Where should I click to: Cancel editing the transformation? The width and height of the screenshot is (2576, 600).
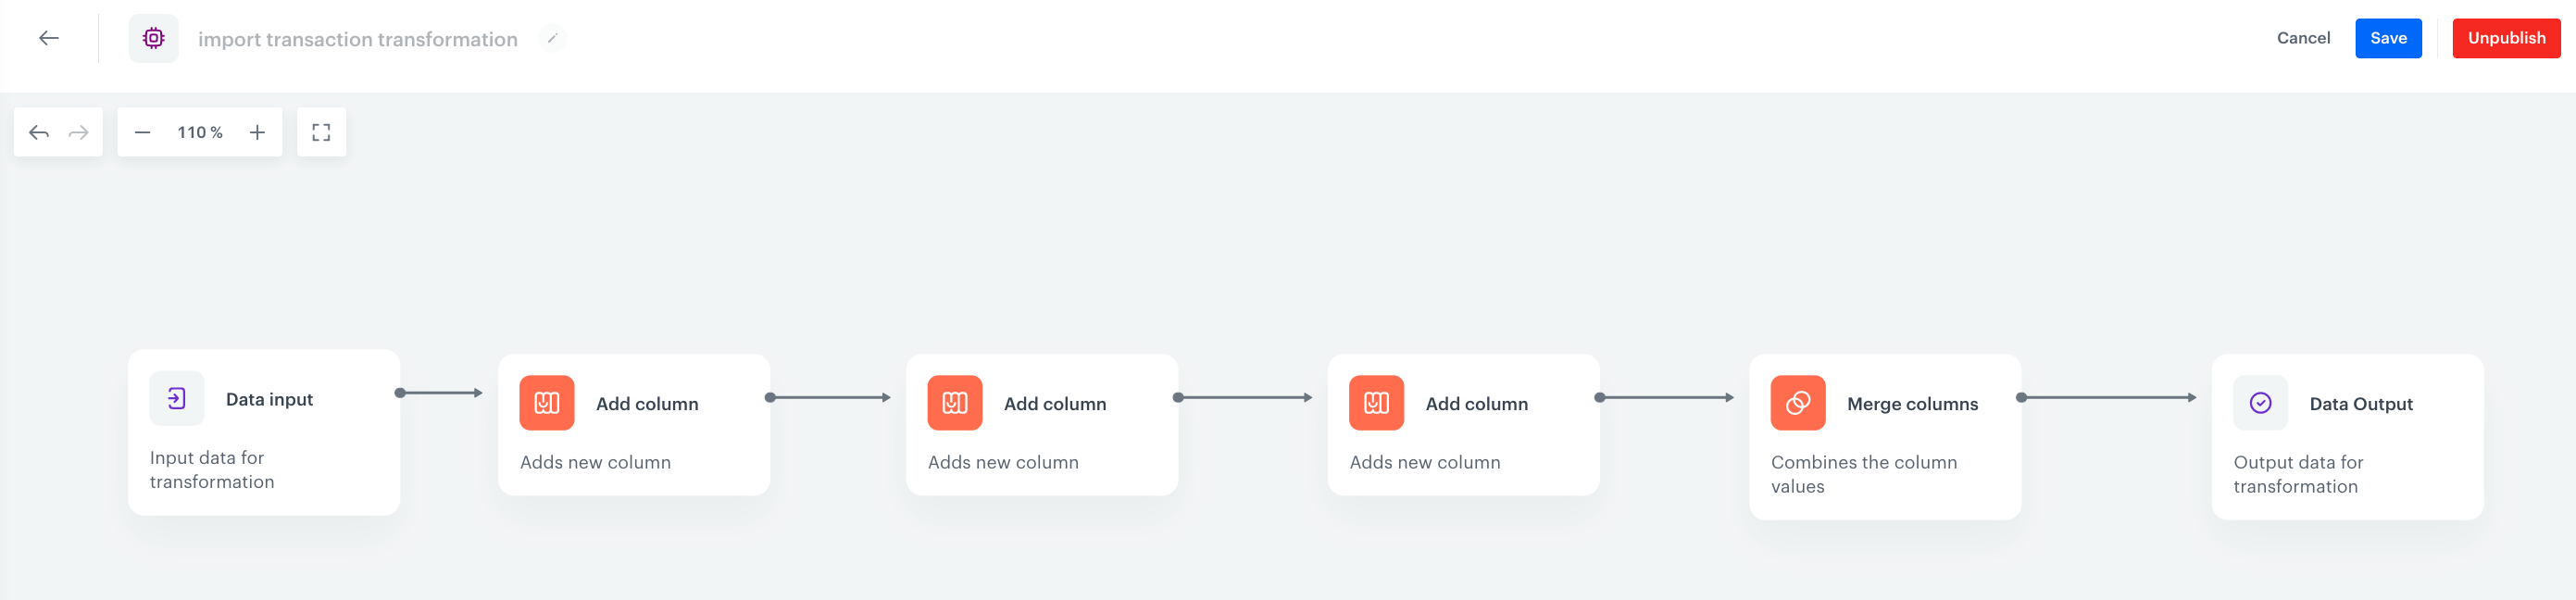[x=2304, y=38]
